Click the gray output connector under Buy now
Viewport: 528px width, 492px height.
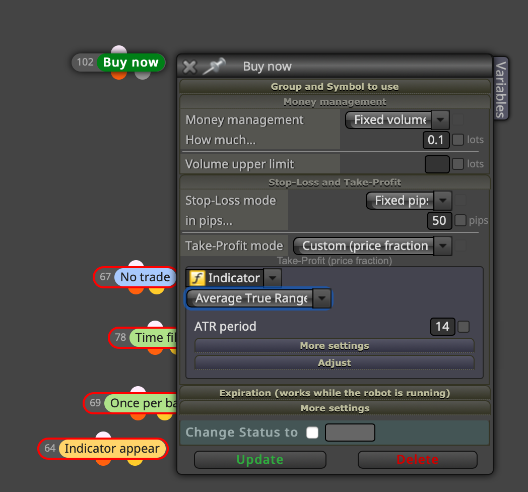coord(143,75)
